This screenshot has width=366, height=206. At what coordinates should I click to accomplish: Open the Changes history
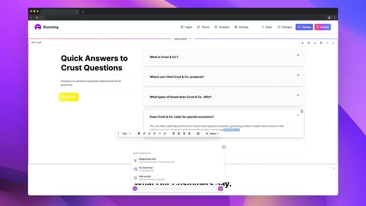[285, 27]
